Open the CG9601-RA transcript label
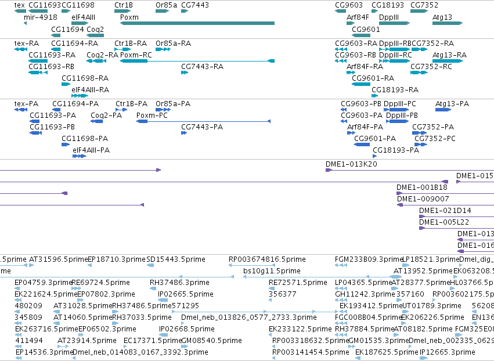This screenshot has width=494, height=361. 373,78
